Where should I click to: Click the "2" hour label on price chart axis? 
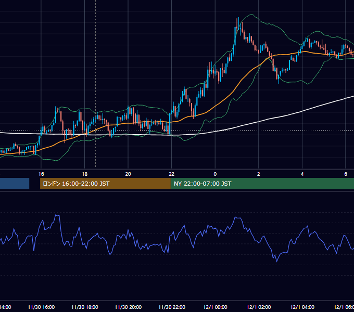pyautogui.click(x=259, y=174)
